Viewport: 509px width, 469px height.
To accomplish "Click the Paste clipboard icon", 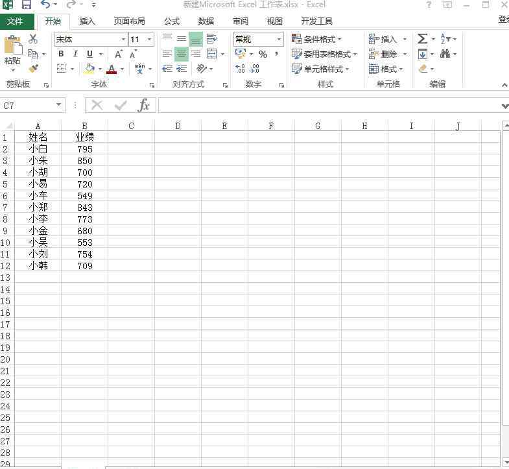I will [x=13, y=45].
